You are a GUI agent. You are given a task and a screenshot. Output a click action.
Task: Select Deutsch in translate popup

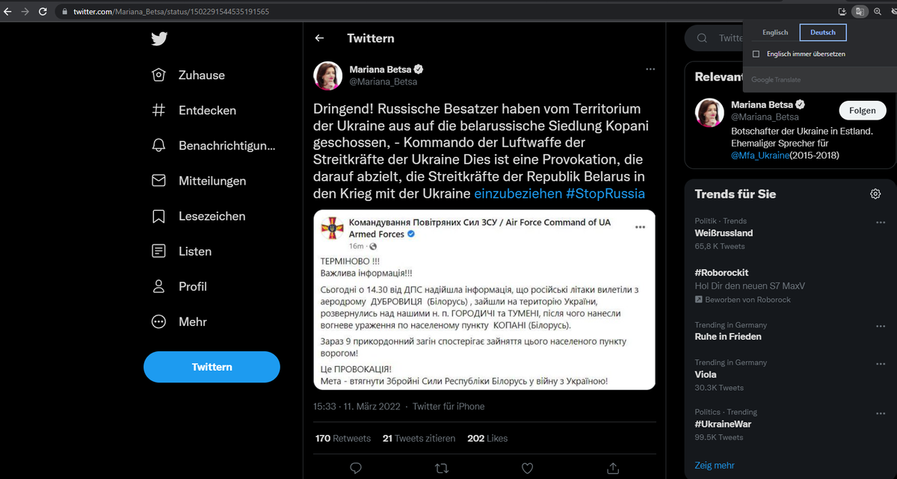(x=823, y=32)
